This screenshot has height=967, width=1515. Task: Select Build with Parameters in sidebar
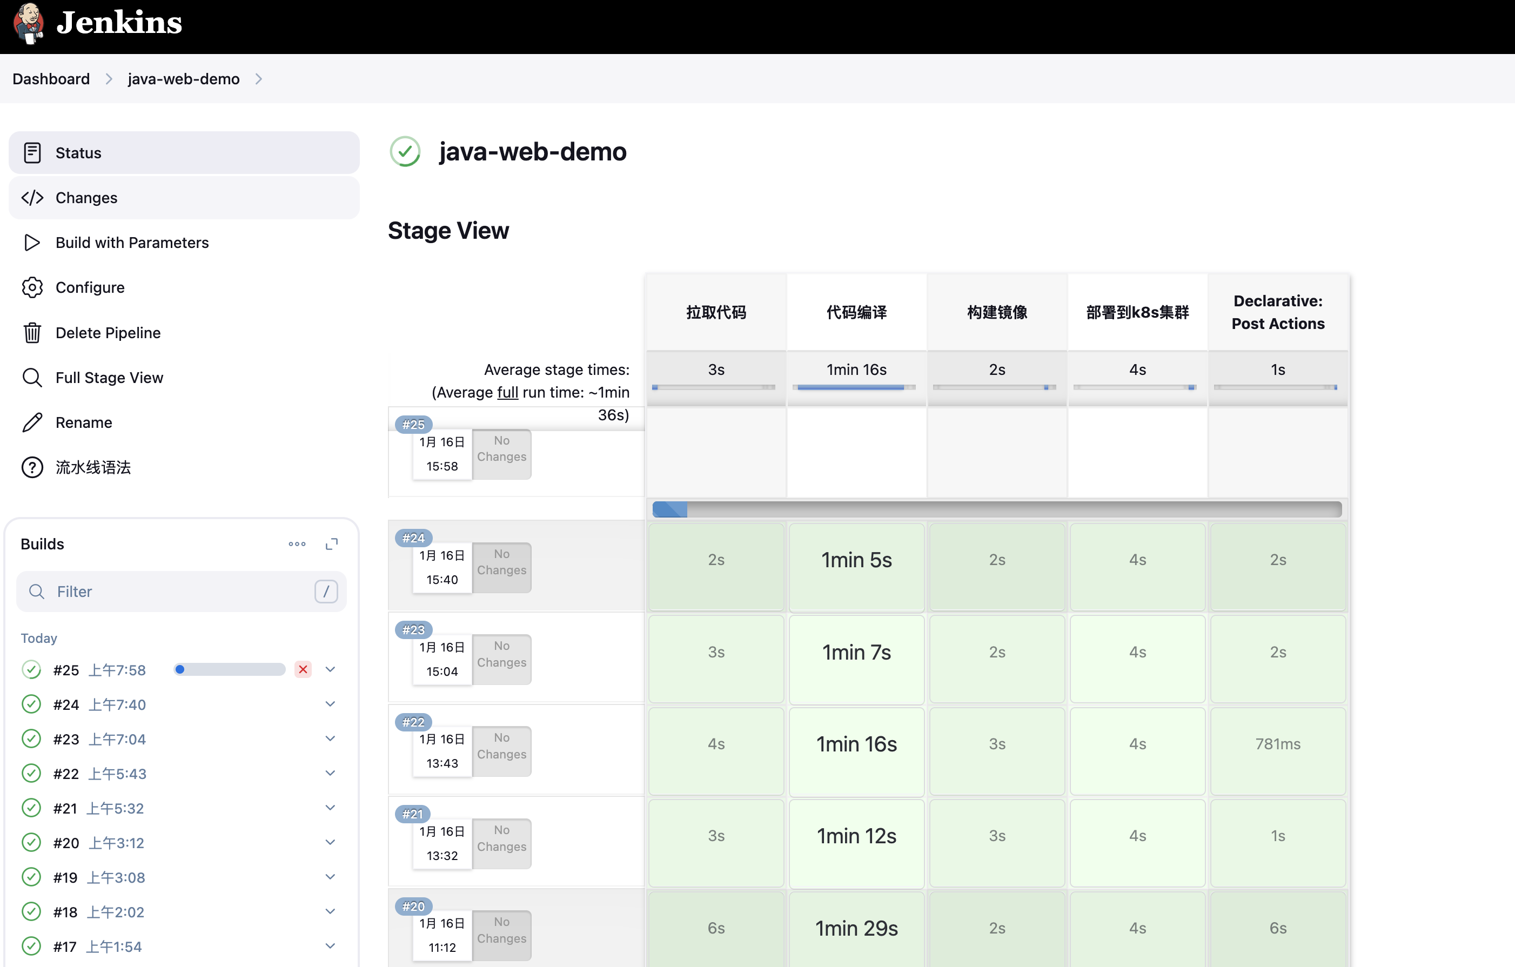click(131, 243)
